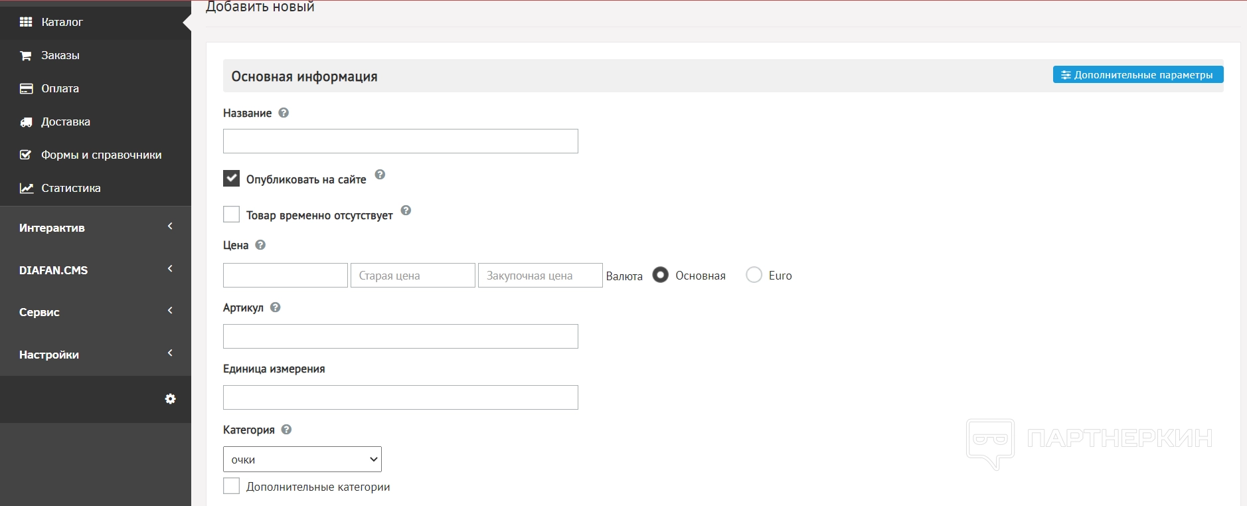
Task: Click the help icon next to Артикул
Action: pos(276,307)
